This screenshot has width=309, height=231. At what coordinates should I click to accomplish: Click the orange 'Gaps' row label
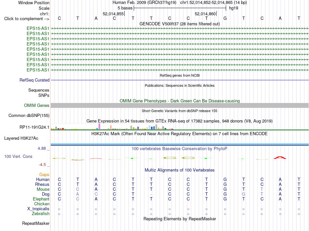(44, 175)
